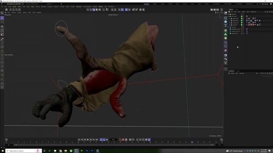Switch to the Takes tab in Object Manager
273x153 pixels.
[237, 9]
